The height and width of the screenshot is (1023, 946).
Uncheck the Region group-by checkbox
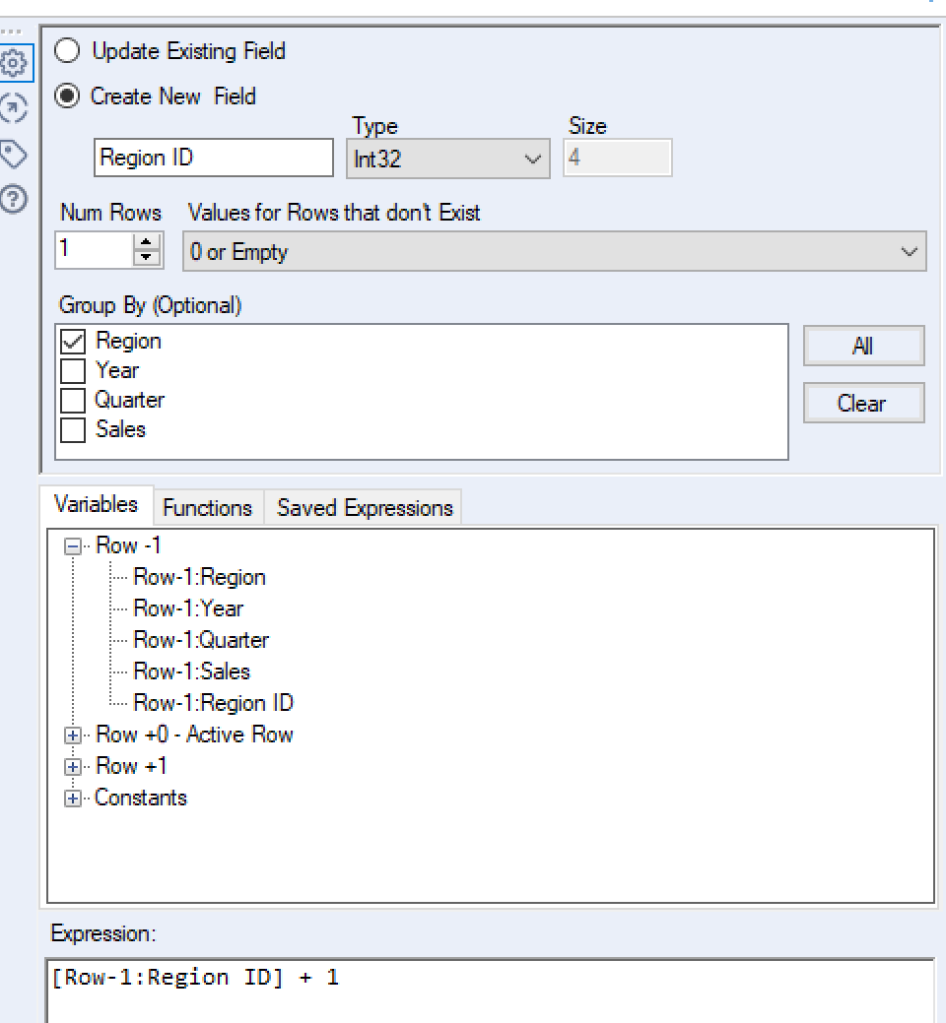[73, 342]
